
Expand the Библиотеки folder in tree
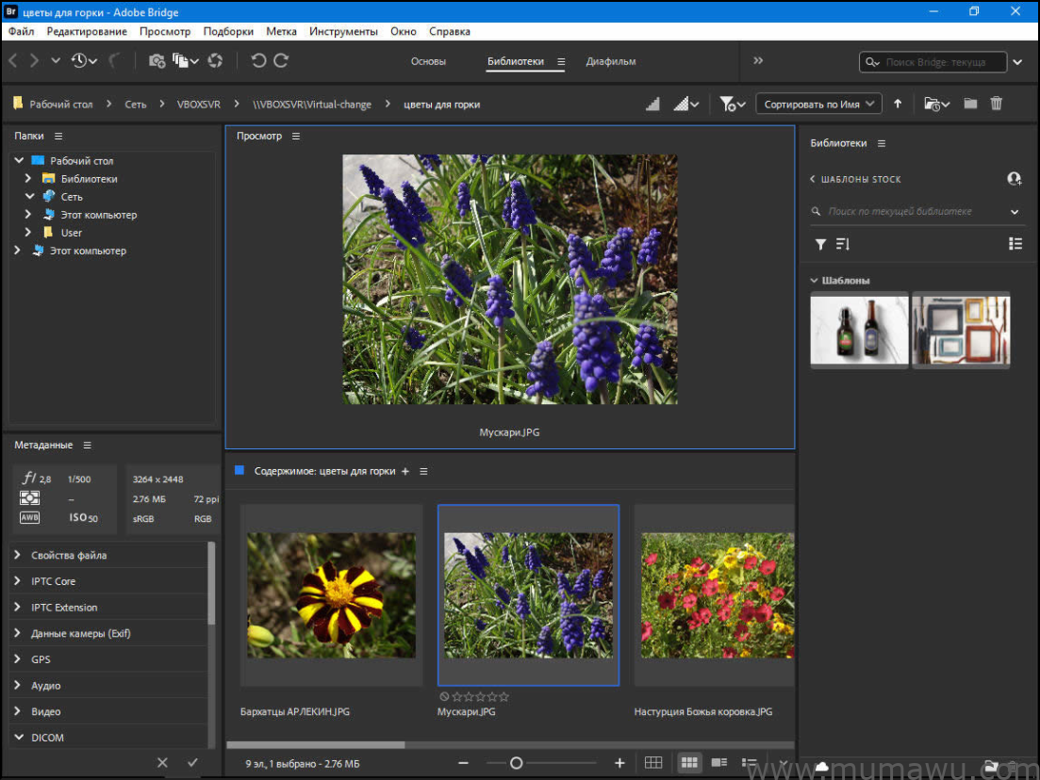pyautogui.click(x=28, y=178)
